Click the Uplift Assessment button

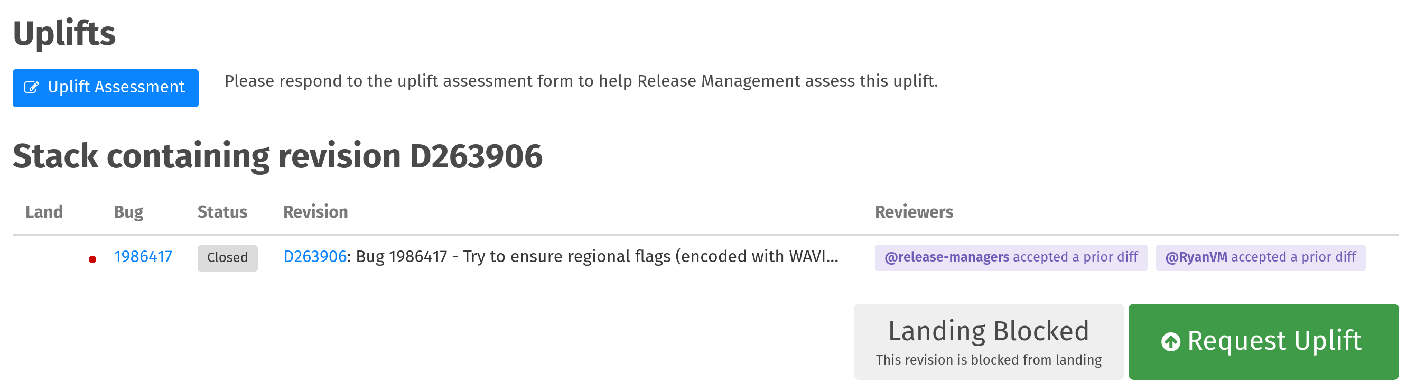pyautogui.click(x=106, y=88)
